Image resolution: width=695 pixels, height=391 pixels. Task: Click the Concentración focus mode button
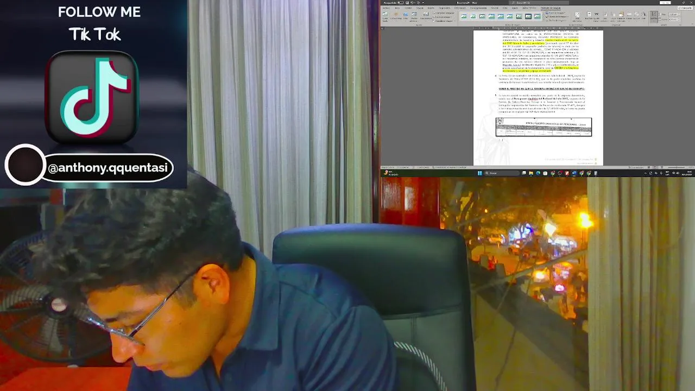636,167
